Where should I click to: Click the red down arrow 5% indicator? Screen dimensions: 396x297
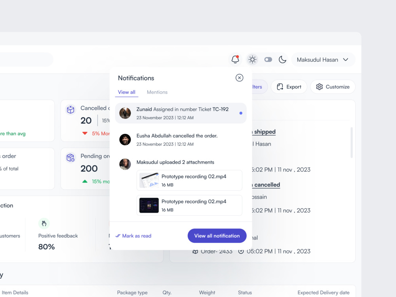tap(85, 133)
